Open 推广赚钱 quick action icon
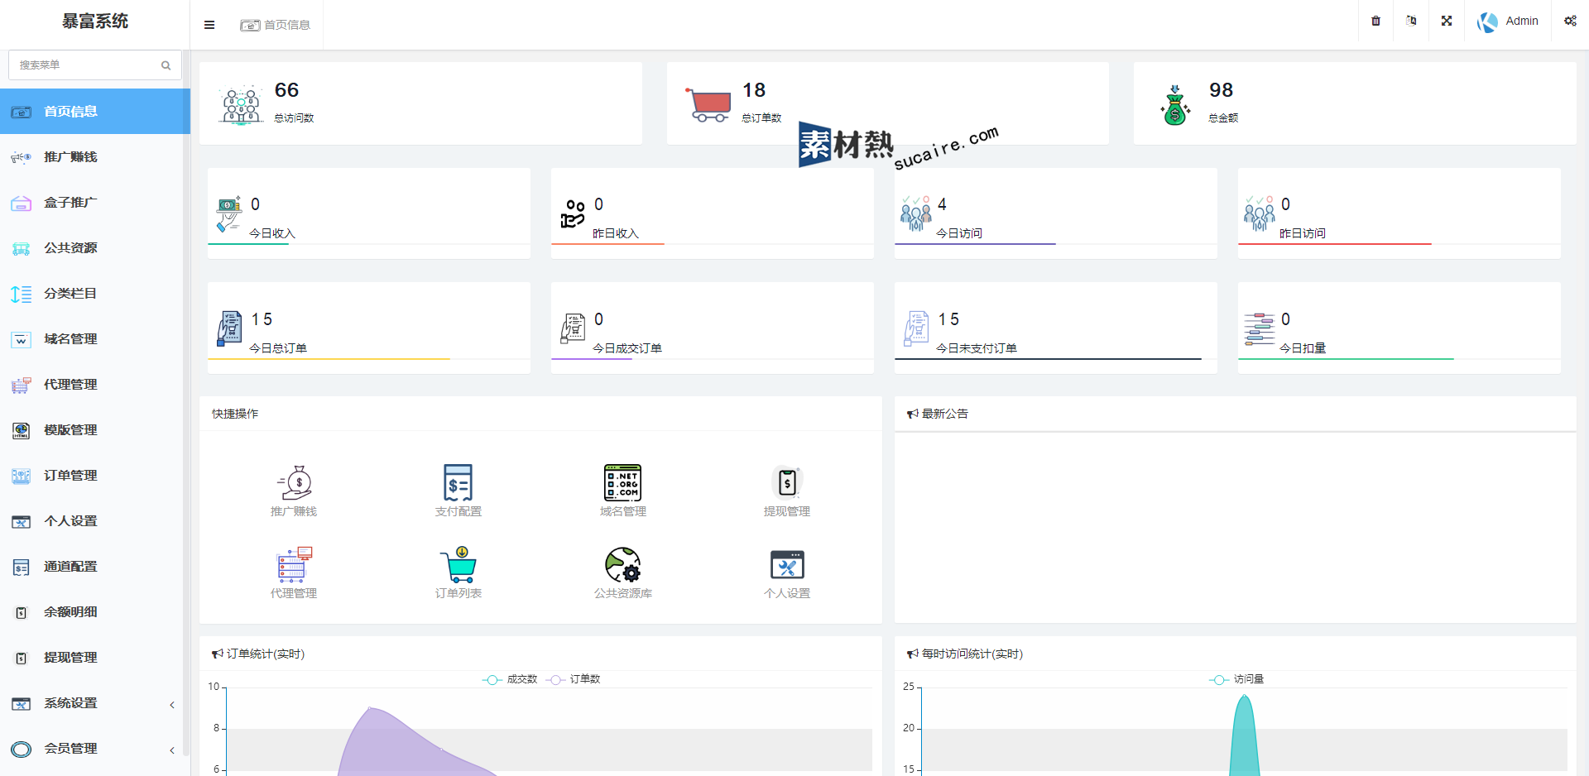The image size is (1589, 776). click(294, 483)
